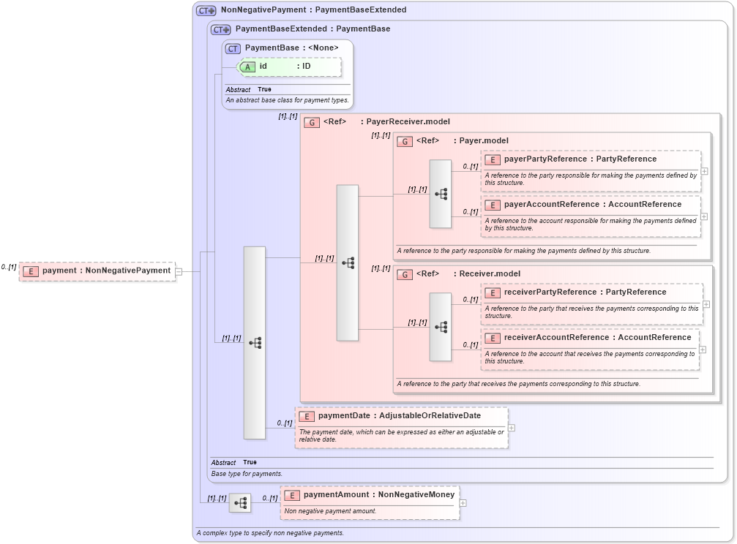
Task: Select the G icon of Receiver.model group
Action: tap(403, 273)
